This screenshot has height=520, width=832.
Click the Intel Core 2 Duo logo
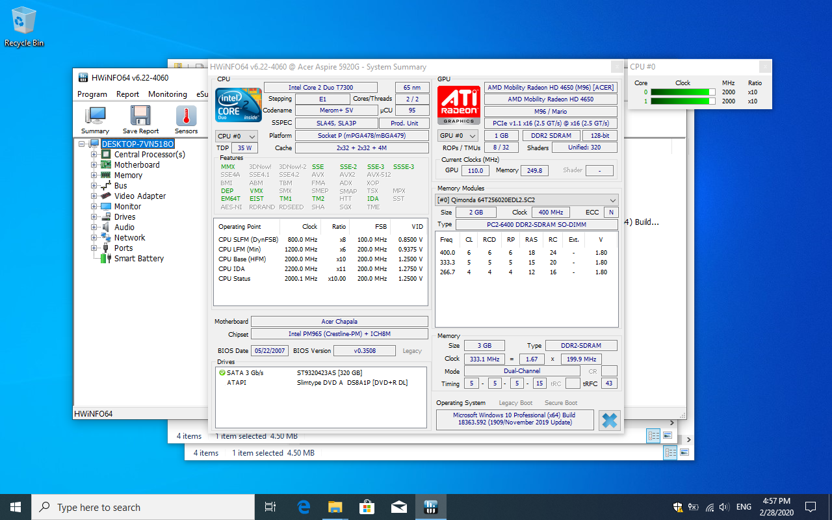click(x=239, y=105)
